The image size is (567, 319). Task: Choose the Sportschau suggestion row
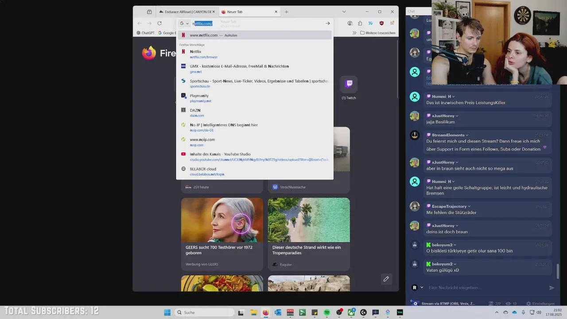(x=255, y=83)
